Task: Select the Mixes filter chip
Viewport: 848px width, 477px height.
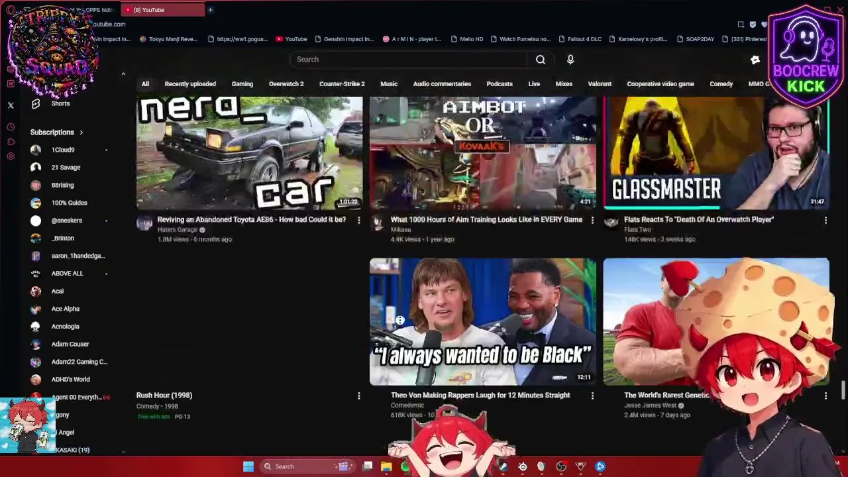Action: 564,84
